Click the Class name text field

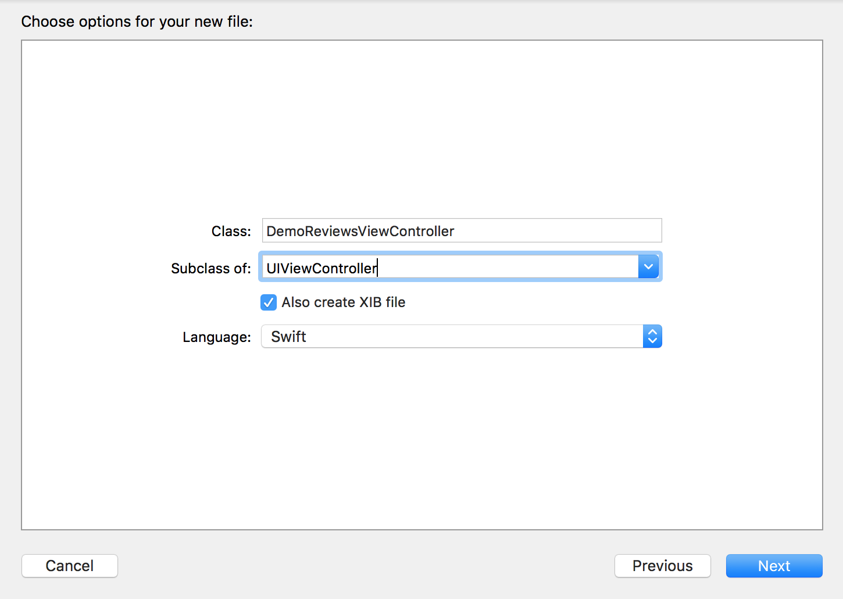pos(462,230)
